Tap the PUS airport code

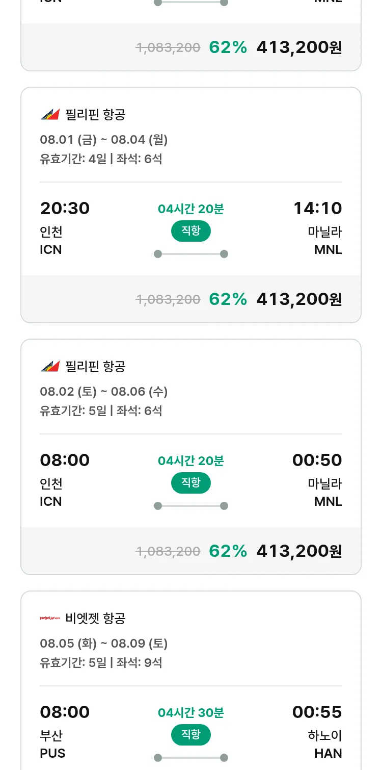pyautogui.click(x=52, y=754)
